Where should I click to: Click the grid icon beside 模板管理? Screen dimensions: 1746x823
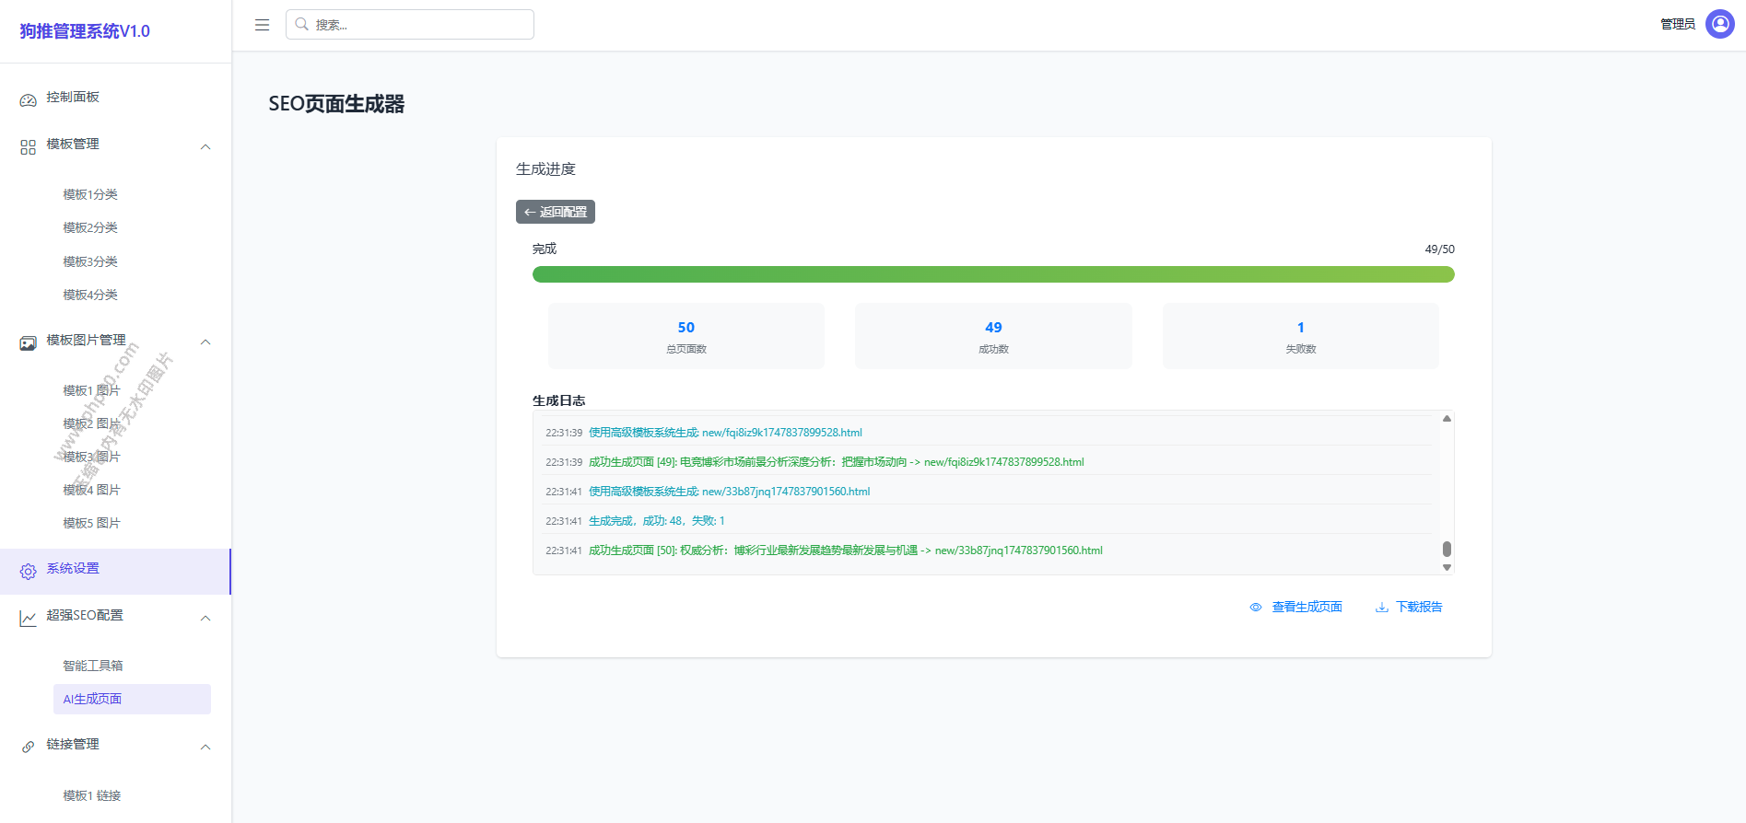29,146
